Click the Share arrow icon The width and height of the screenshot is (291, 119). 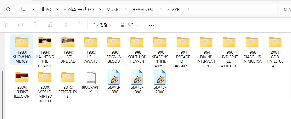[x=65, y=25]
